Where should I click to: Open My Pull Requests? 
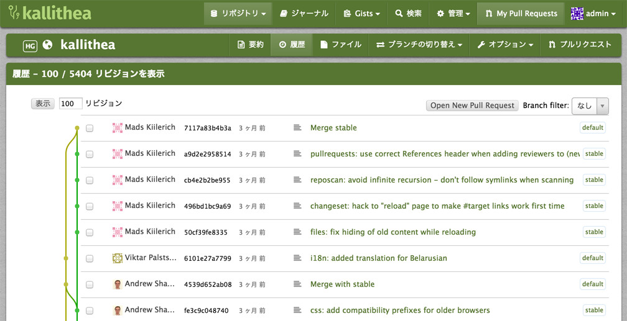(521, 14)
